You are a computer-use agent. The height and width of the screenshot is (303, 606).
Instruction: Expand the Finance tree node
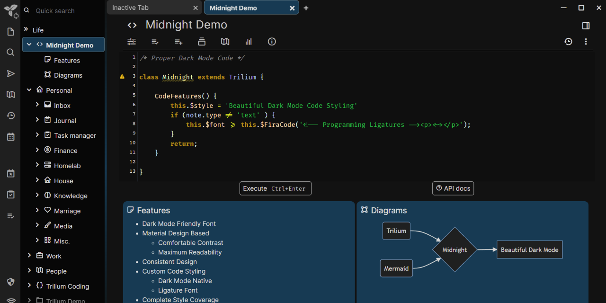(x=37, y=150)
